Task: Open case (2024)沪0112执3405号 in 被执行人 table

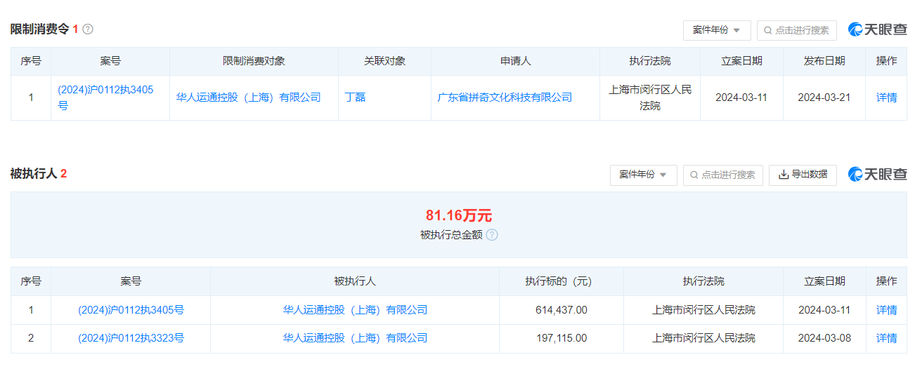Action: 131,310
